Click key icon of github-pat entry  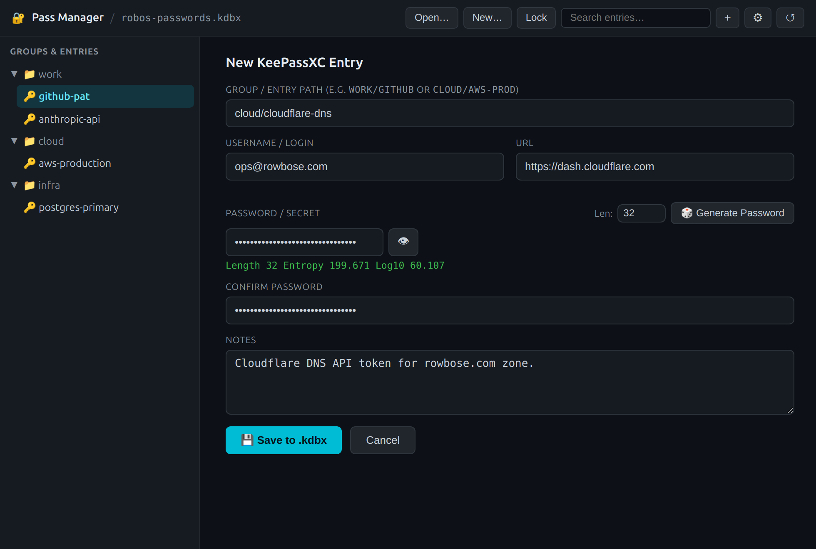click(x=30, y=96)
